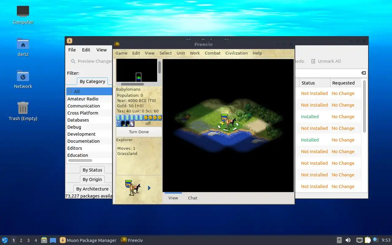Click the government head indicator icon
The width and height of the screenshot is (392, 245).
pos(132,124)
